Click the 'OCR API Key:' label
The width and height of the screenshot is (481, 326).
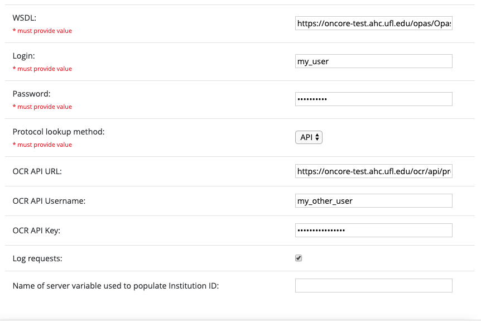coord(36,231)
